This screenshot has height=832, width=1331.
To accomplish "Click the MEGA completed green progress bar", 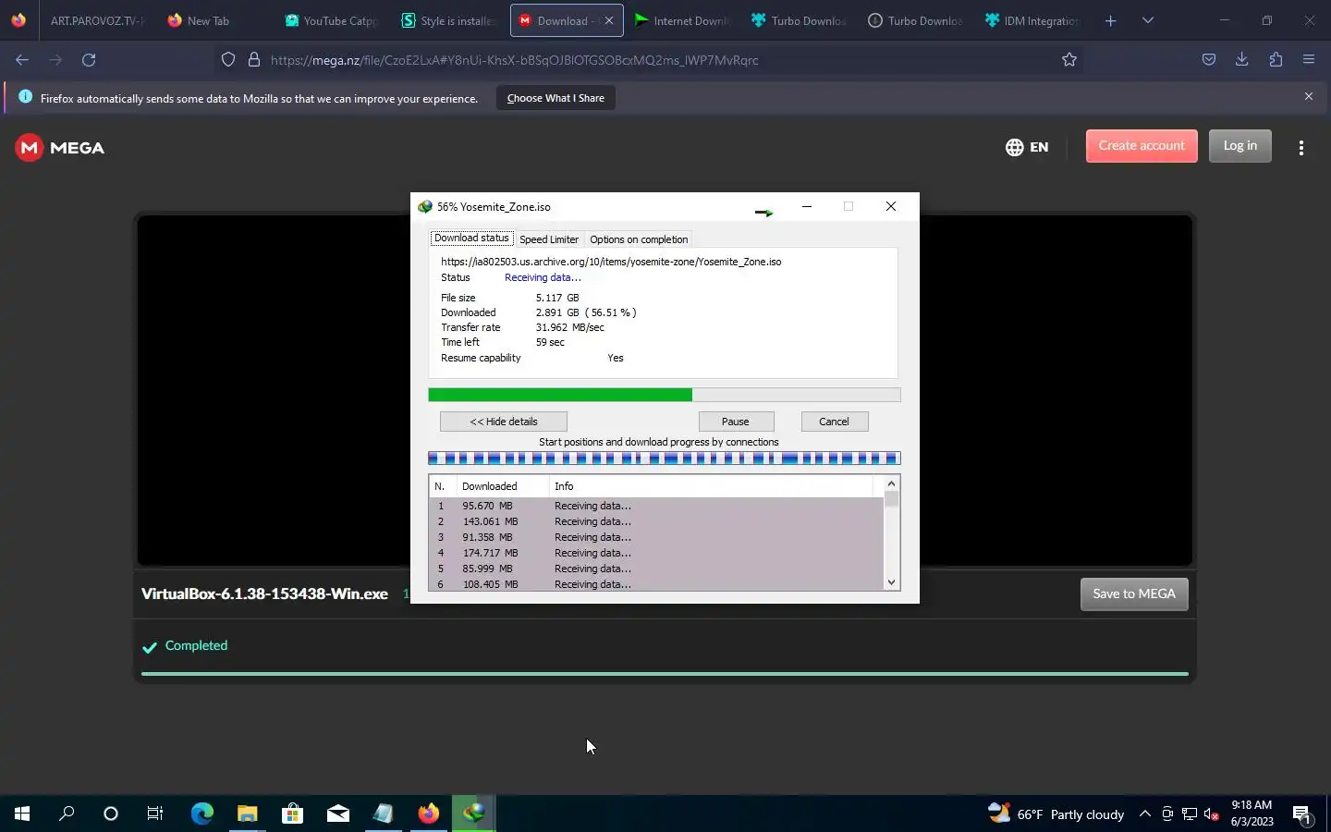I will click(x=665, y=674).
